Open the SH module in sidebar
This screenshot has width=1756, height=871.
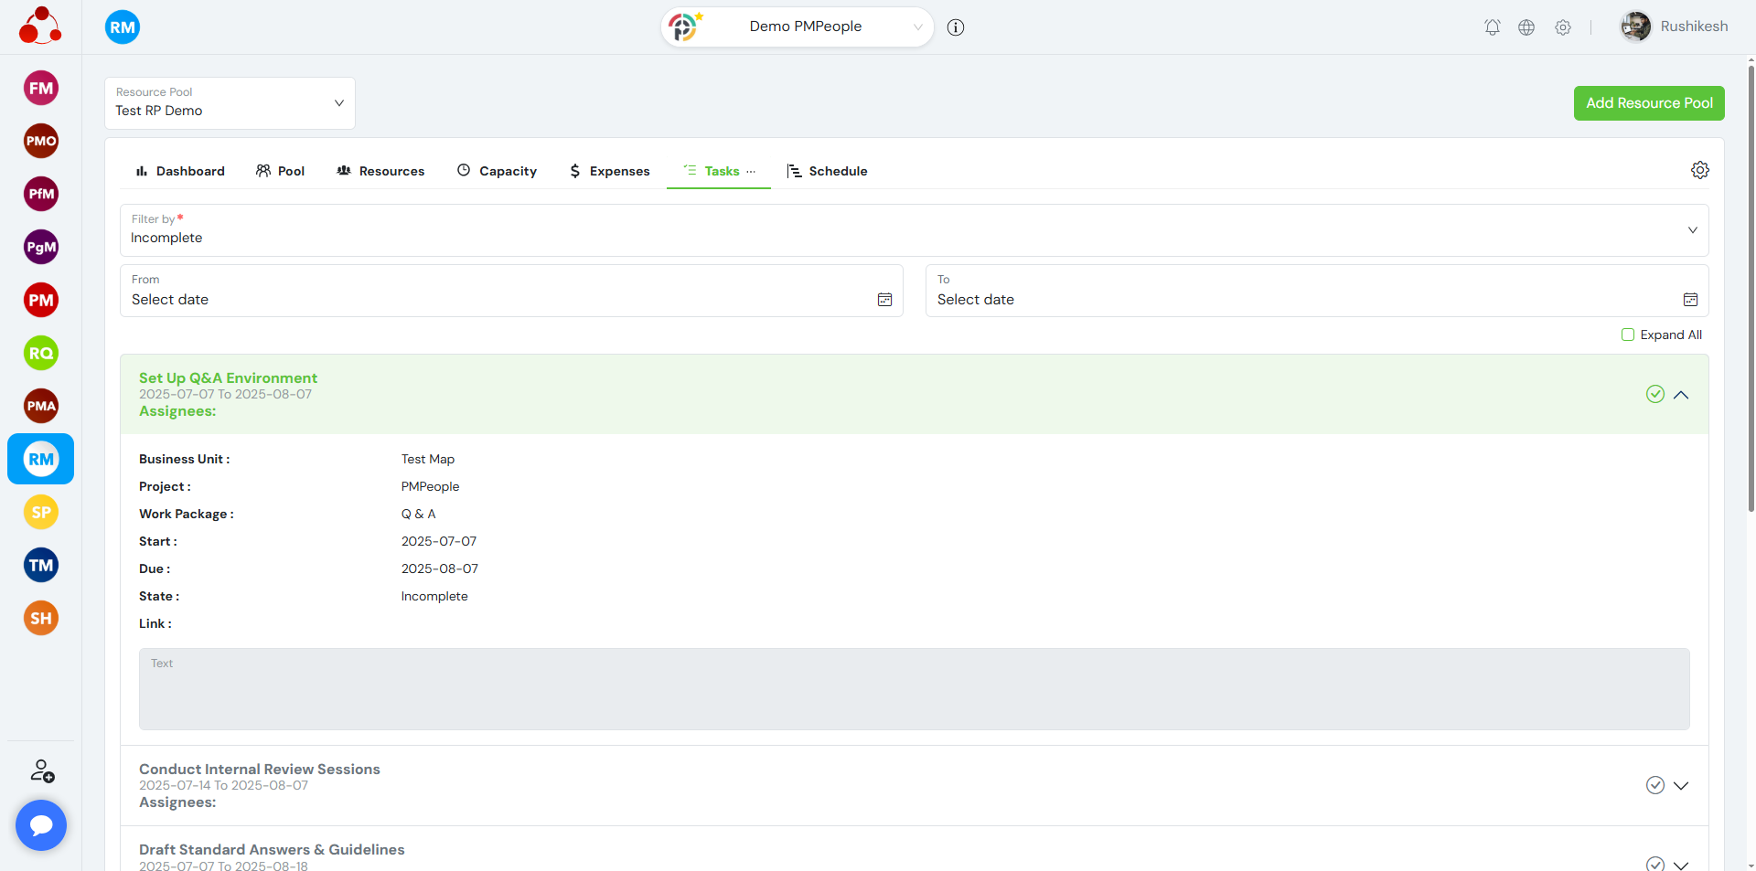[41, 619]
